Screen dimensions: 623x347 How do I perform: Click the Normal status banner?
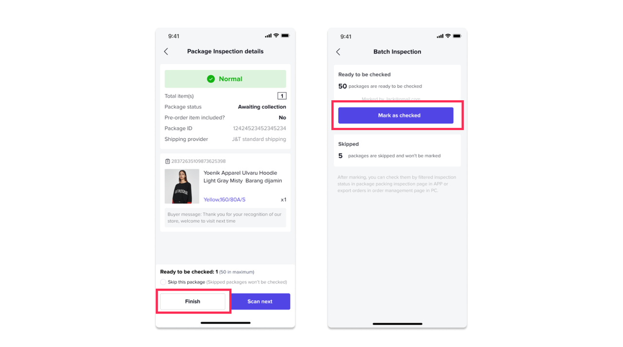(x=225, y=79)
